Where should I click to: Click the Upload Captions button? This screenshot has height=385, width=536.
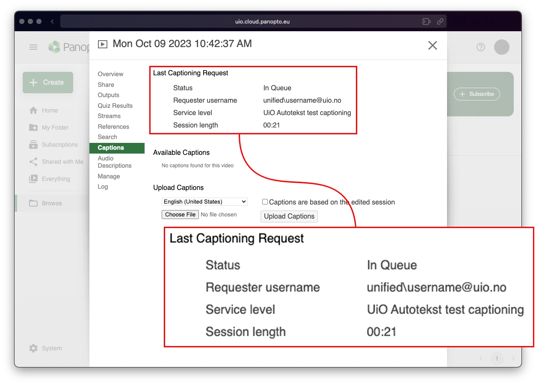tap(289, 216)
